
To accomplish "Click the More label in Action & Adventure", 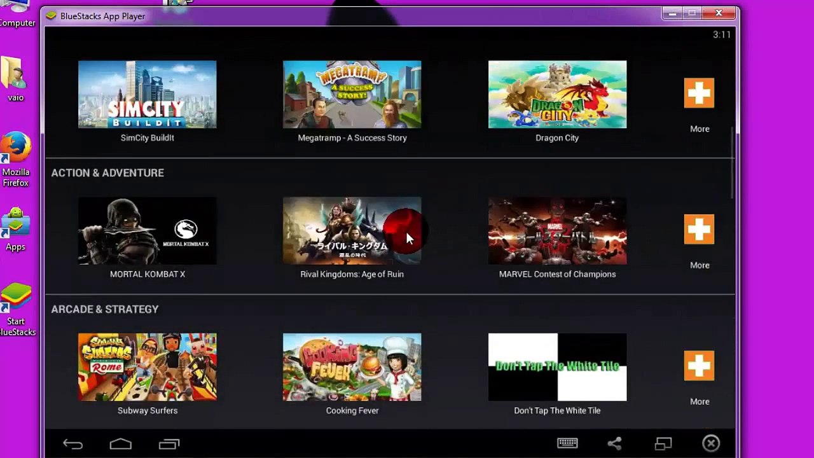I will [700, 265].
